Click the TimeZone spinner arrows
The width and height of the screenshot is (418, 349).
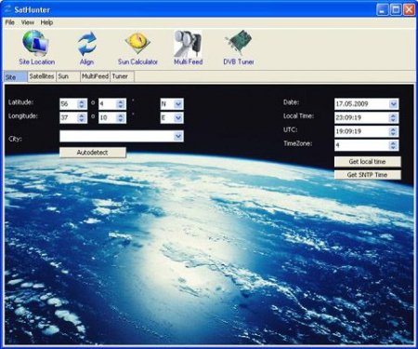(x=393, y=145)
